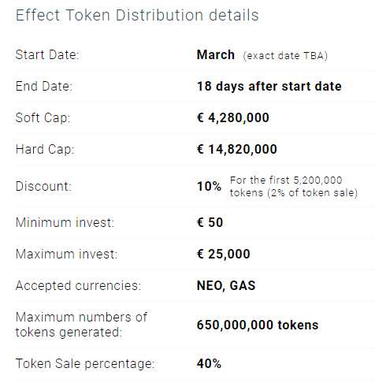375x383 pixels.
Task: Click the March start date value
Action: (216, 55)
